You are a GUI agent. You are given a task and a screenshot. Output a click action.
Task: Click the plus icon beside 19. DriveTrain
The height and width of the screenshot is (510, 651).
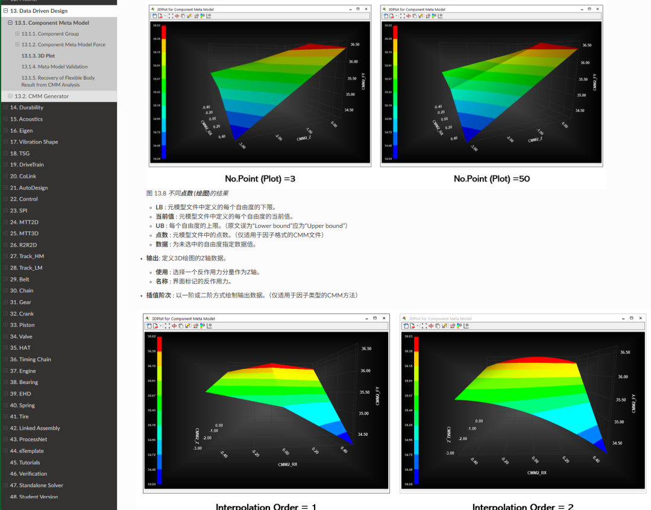point(5,165)
